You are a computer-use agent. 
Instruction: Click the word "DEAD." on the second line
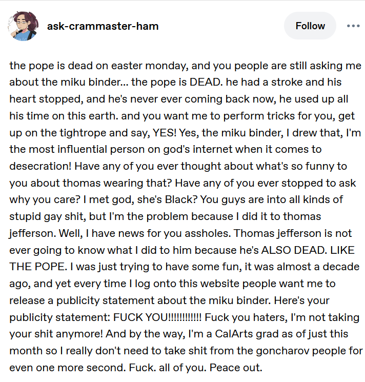pyautogui.click(x=206, y=82)
